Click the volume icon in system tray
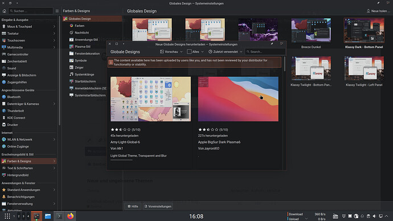Viewport: 393px width, 221px height. tap(374, 216)
